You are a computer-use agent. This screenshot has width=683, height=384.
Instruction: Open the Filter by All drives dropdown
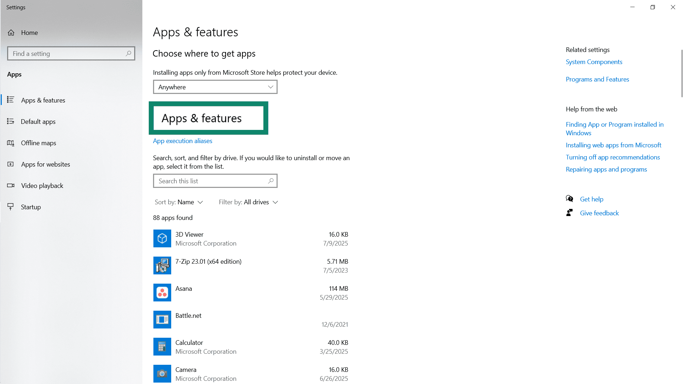(x=248, y=202)
